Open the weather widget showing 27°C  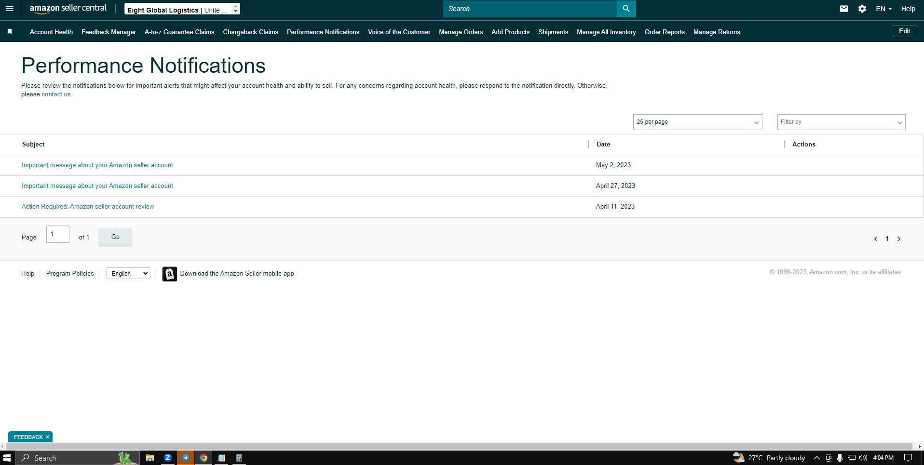(x=769, y=458)
